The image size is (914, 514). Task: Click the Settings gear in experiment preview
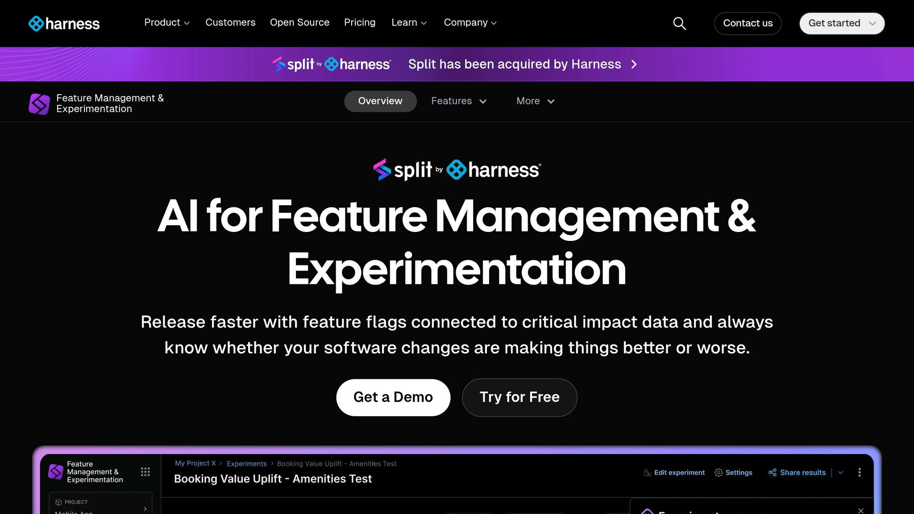719,473
